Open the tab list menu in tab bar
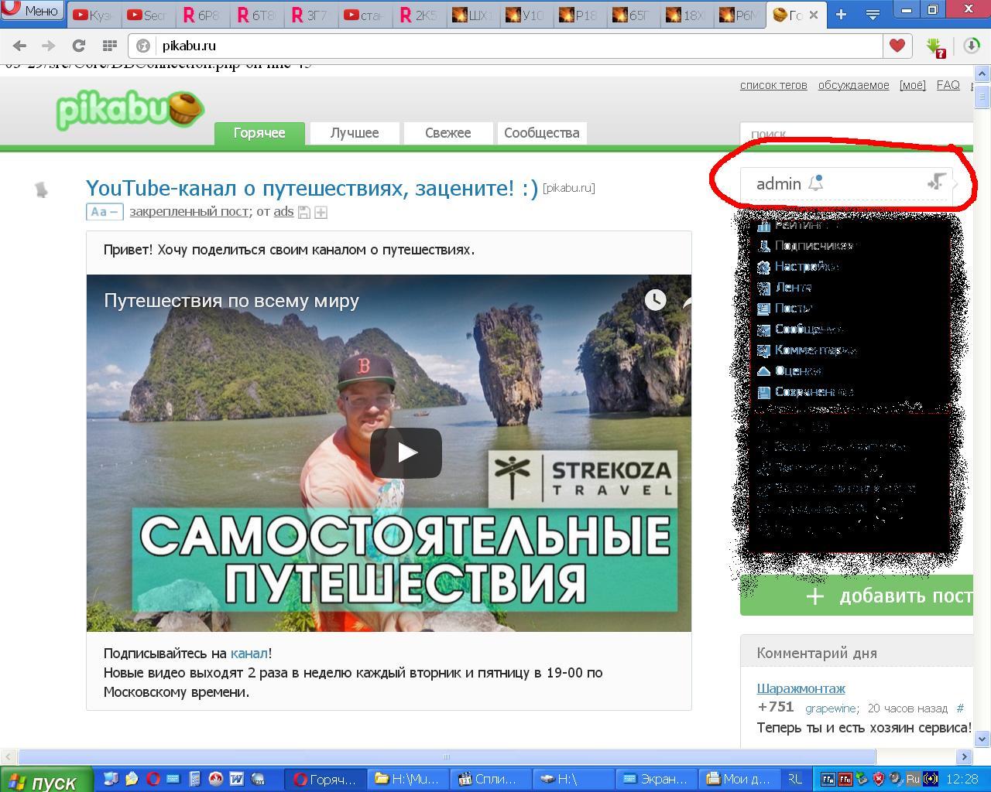Screen dimensions: 991x792 pyautogui.click(x=872, y=14)
